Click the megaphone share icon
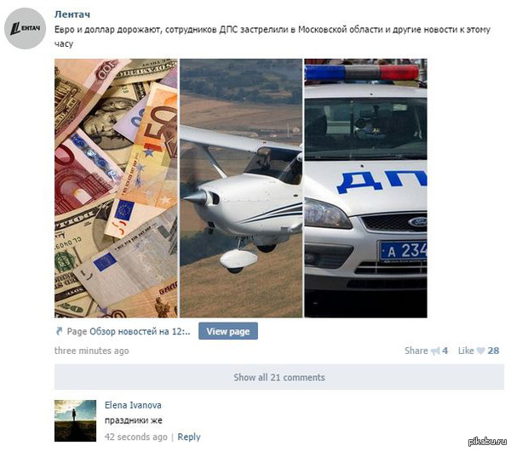Viewport: 511px width, 451px height. [x=435, y=351]
